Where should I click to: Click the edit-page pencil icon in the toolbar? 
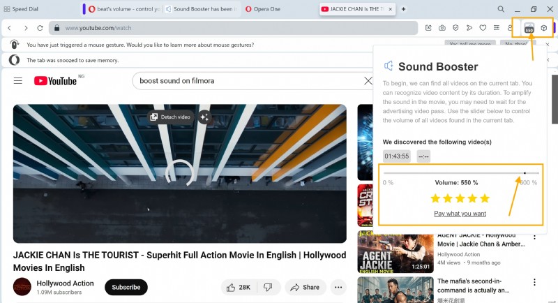coord(428,28)
